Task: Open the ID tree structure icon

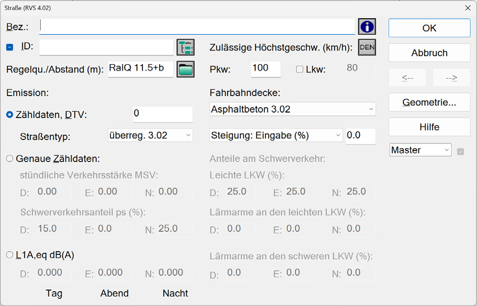Action: pos(186,47)
